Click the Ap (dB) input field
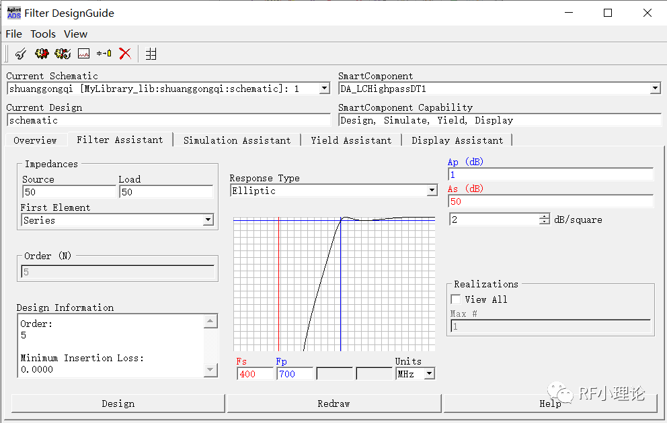The width and height of the screenshot is (667, 423). click(x=551, y=175)
